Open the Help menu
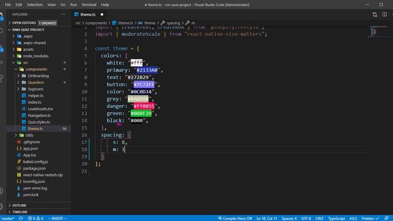The image size is (393, 221). click(x=105, y=4)
